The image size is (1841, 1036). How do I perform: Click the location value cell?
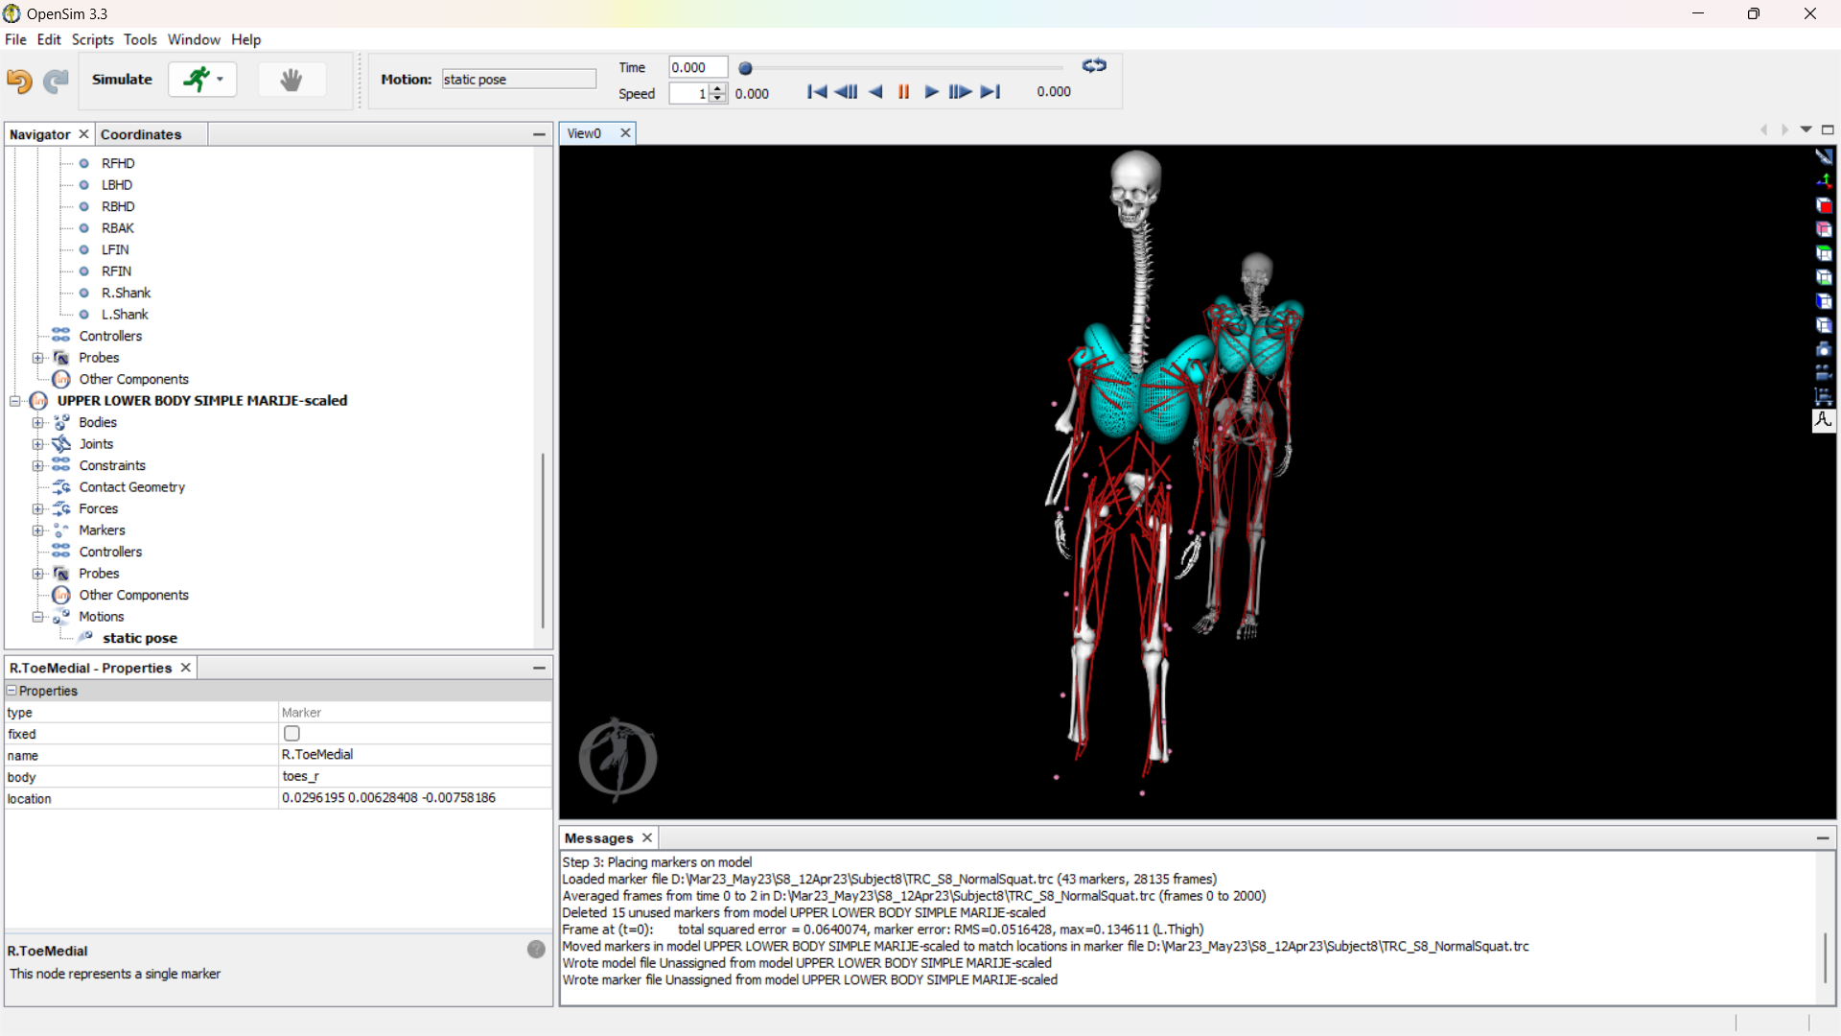pos(414,798)
